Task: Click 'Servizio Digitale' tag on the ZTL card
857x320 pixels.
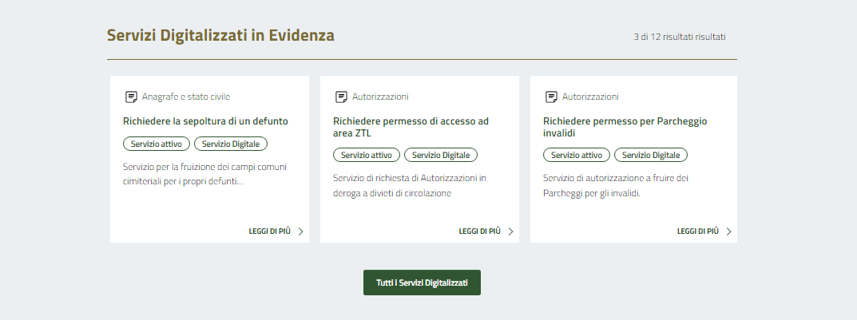Action: [441, 155]
